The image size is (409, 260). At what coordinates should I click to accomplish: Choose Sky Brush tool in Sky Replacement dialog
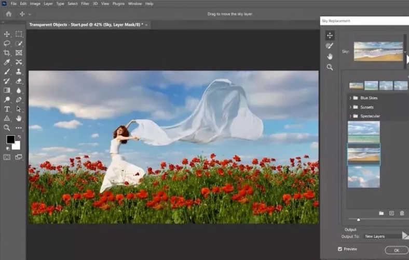click(x=330, y=46)
